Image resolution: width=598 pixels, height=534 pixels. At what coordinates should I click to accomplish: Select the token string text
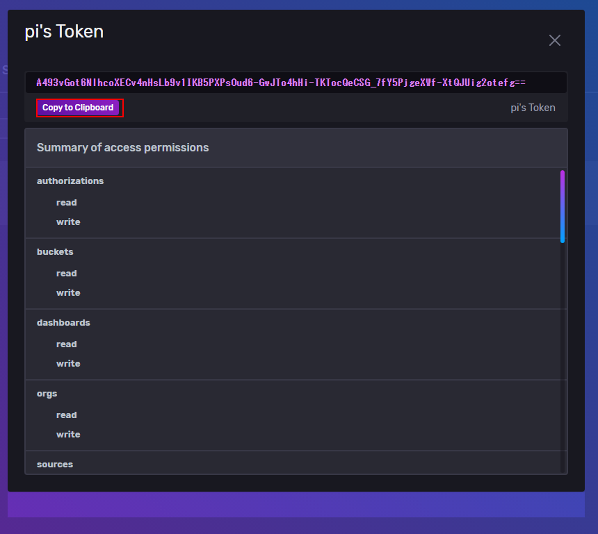(x=281, y=83)
